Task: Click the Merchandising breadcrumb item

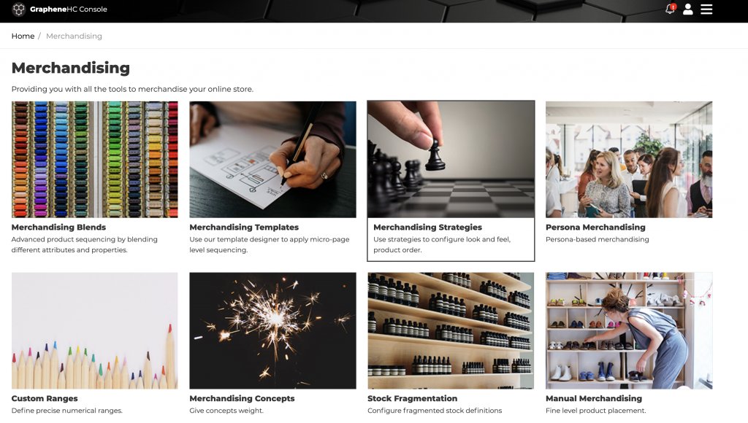Action: [x=74, y=36]
